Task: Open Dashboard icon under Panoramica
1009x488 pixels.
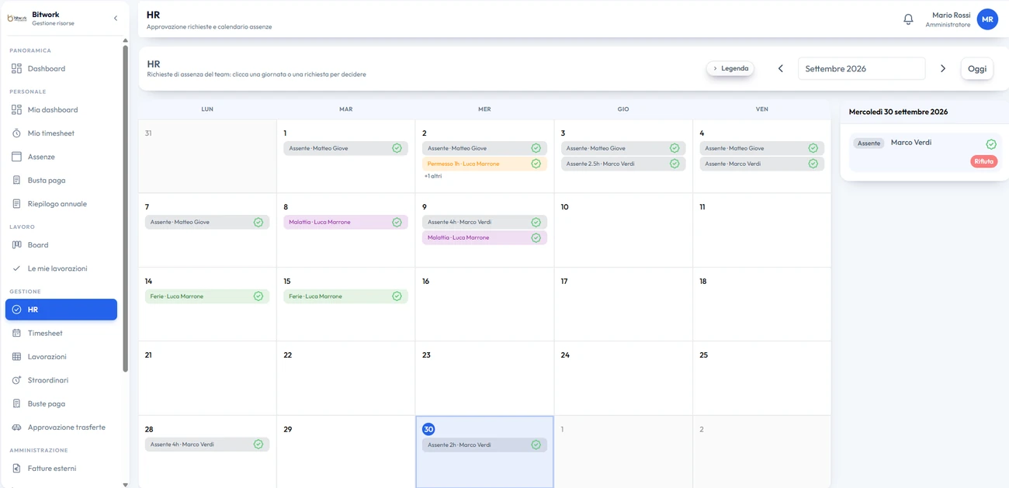Action: (x=16, y=69)
